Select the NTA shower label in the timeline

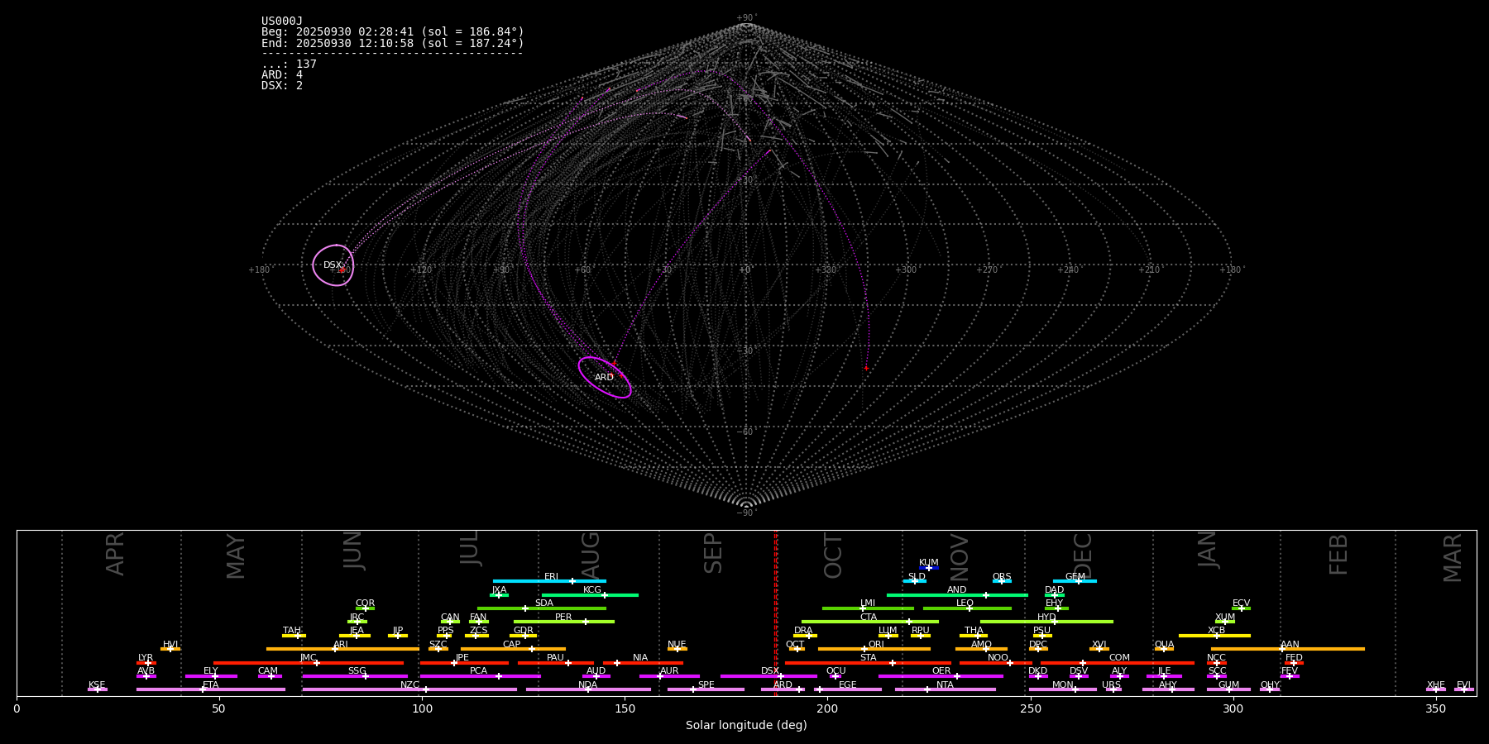coord(945,685)
